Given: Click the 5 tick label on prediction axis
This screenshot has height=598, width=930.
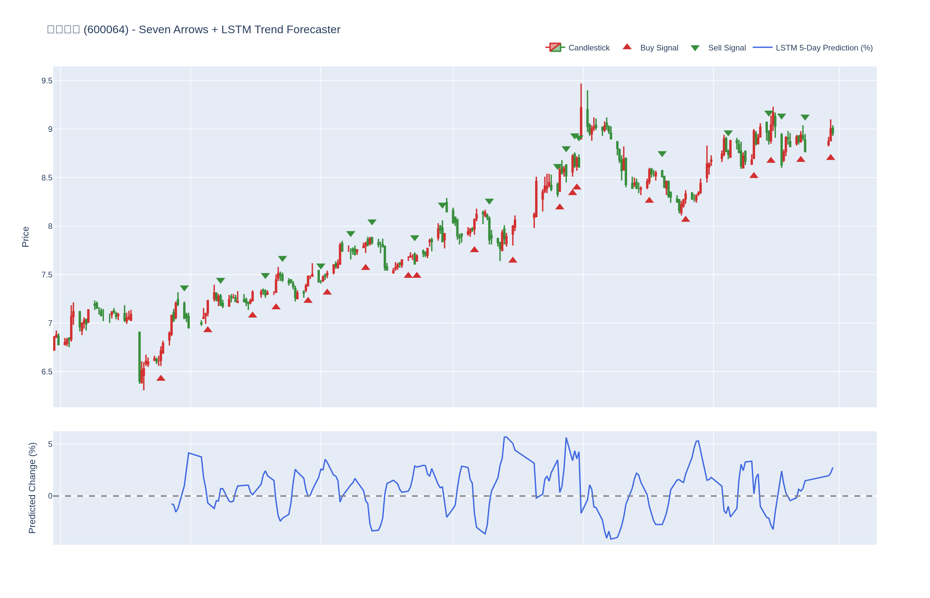Looking at the screenshot, I should [50, 444].
